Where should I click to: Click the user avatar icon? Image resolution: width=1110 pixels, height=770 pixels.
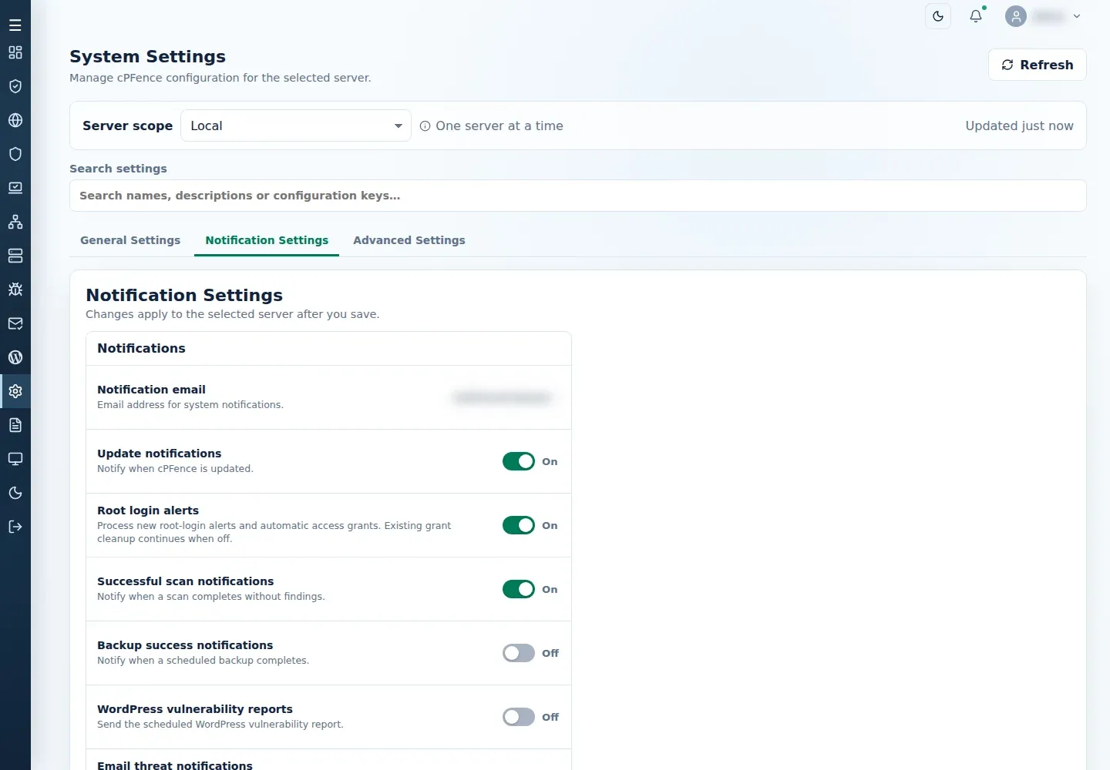[x=1016, y=16]
